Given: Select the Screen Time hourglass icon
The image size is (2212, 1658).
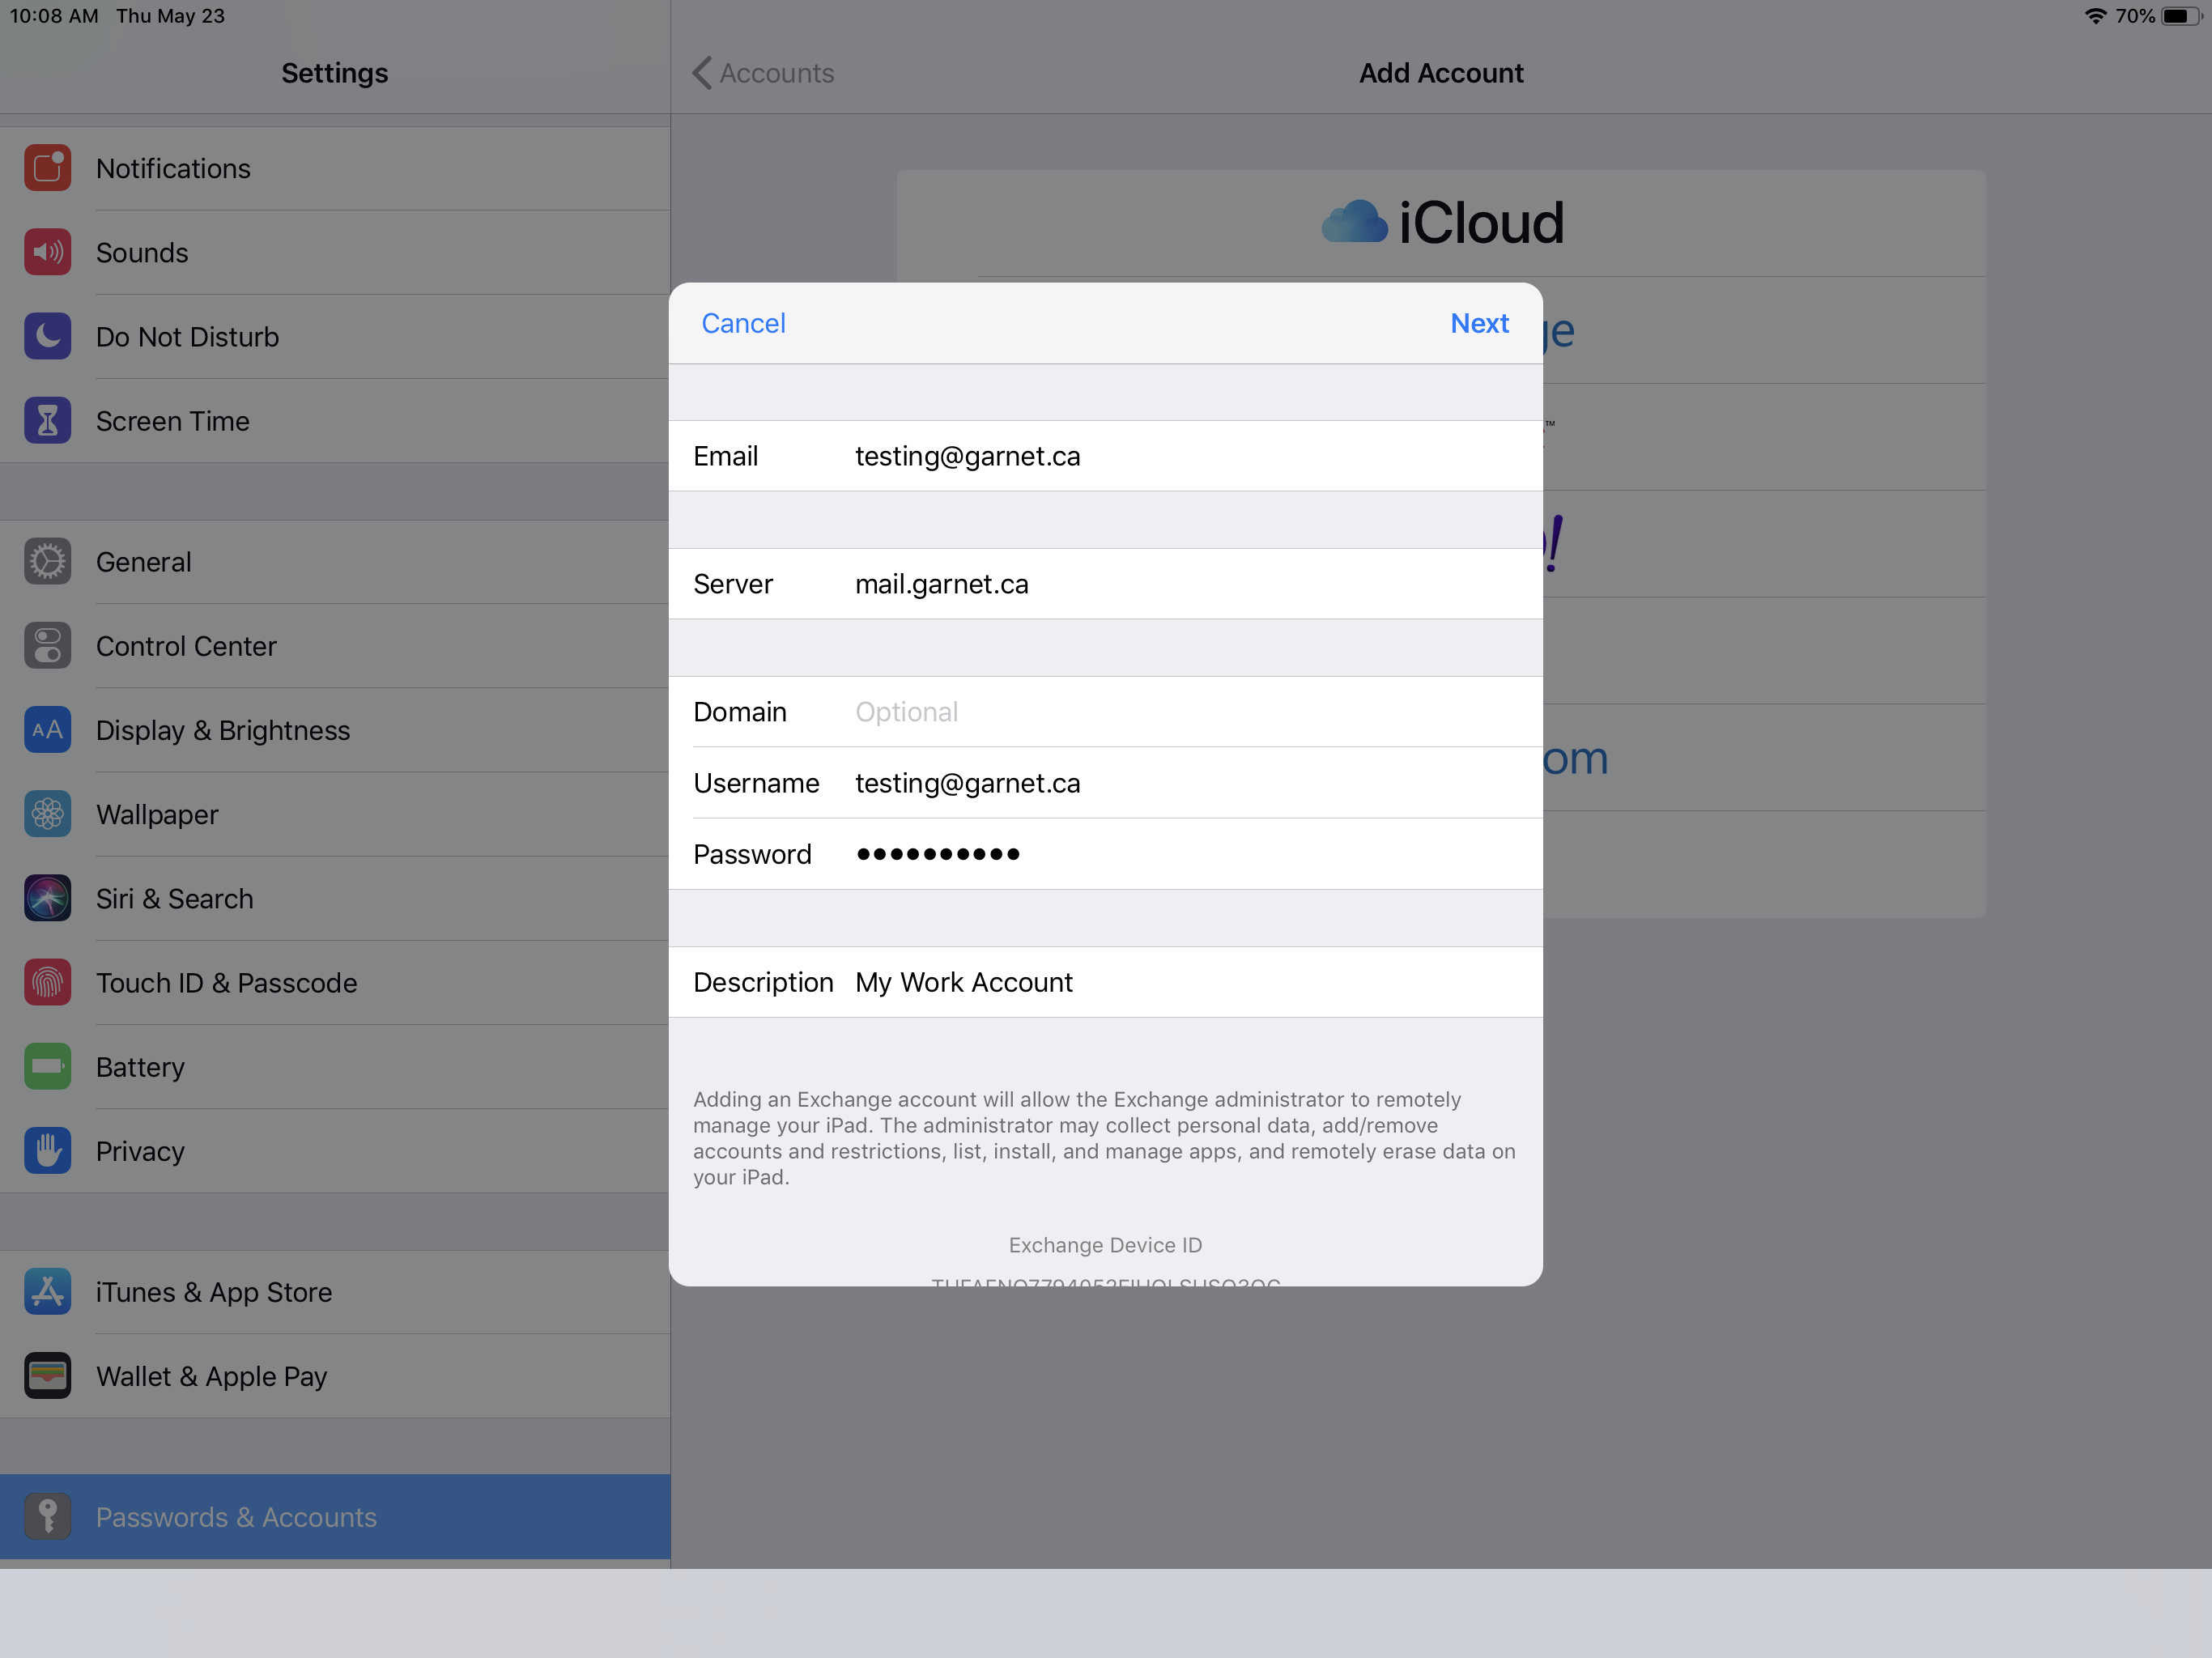Looking at the screenshot, I should pyautogui.click(x=47, y=421).
